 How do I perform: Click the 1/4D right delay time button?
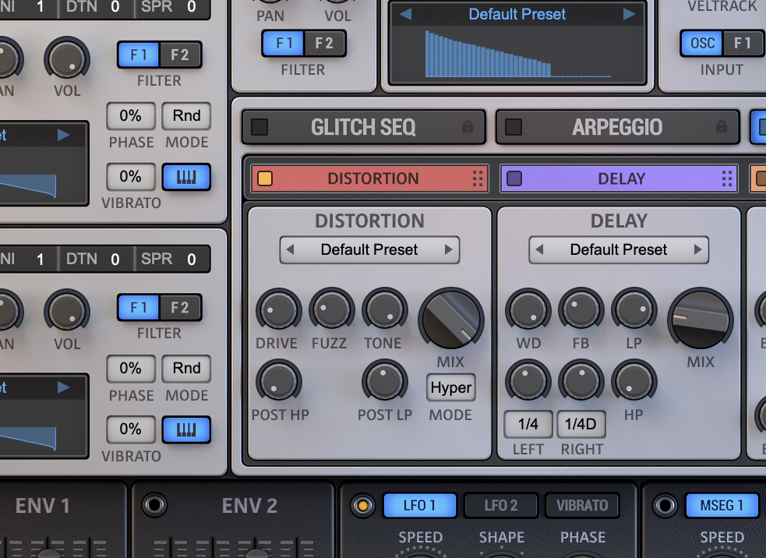point(581,424)
